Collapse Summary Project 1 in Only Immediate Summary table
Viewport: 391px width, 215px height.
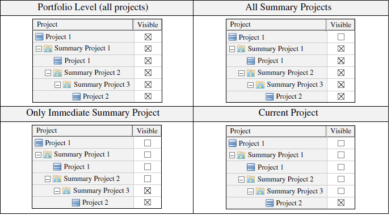[x=38, y=155]
